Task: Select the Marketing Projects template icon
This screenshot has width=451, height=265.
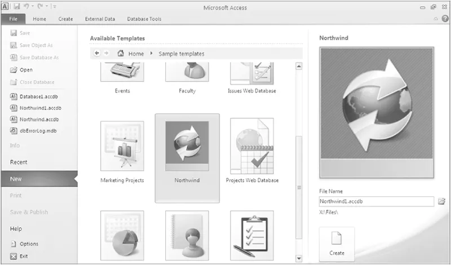Action: [x=122, y=147]
